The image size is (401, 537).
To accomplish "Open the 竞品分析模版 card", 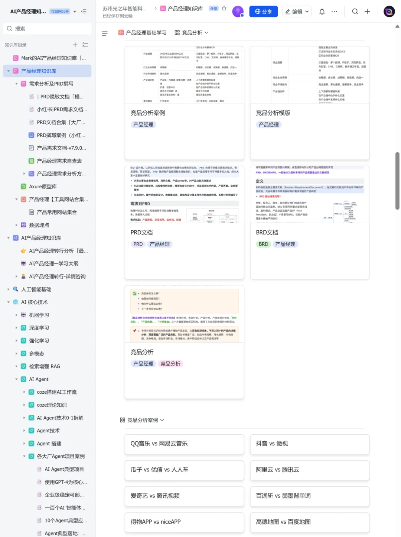I will coord(310,103).
